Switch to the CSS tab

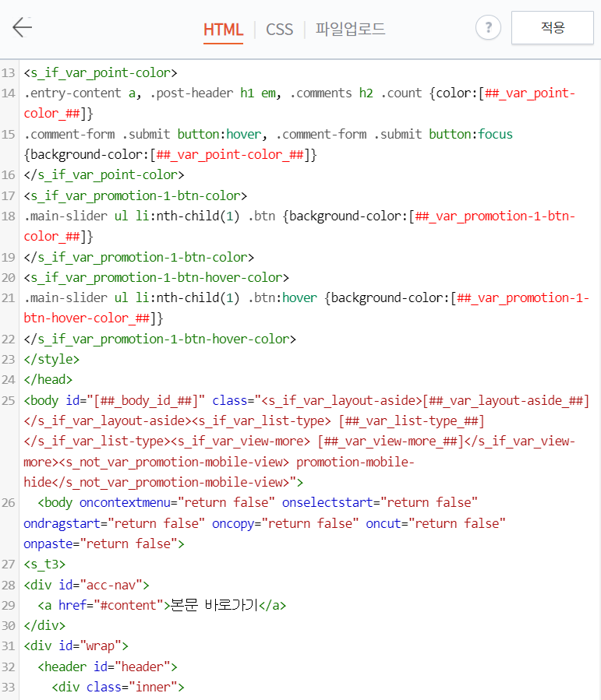279,30
